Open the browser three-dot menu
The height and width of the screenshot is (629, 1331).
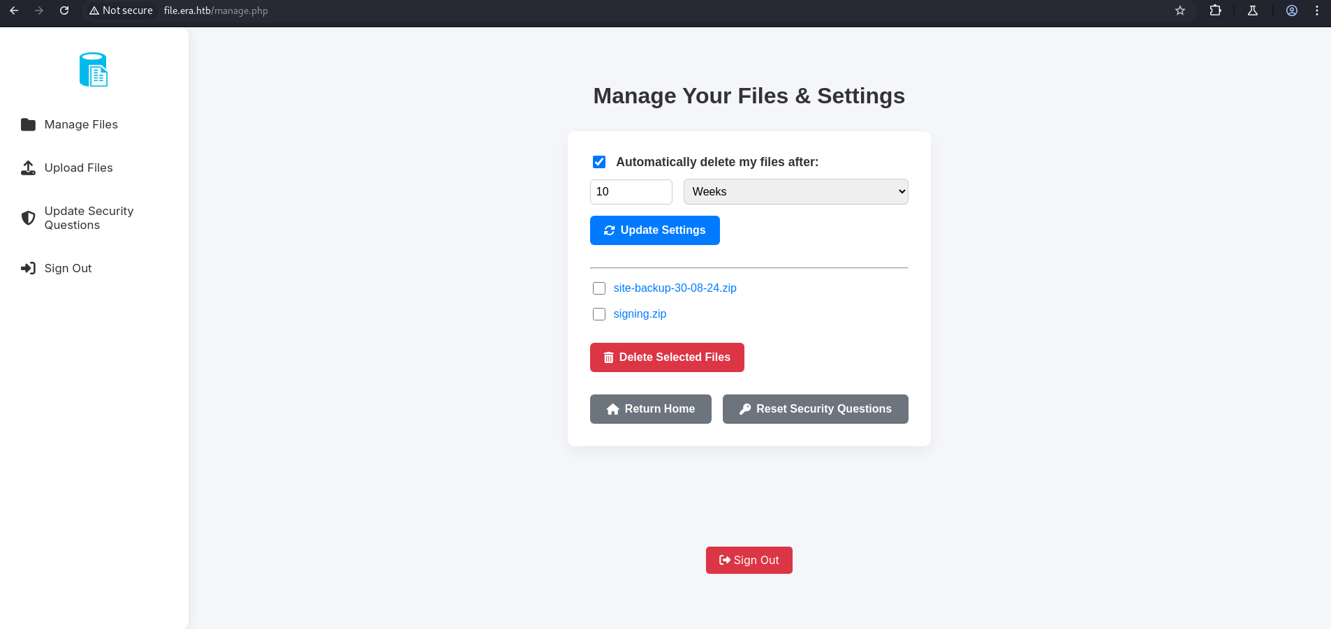[1317, 10]
